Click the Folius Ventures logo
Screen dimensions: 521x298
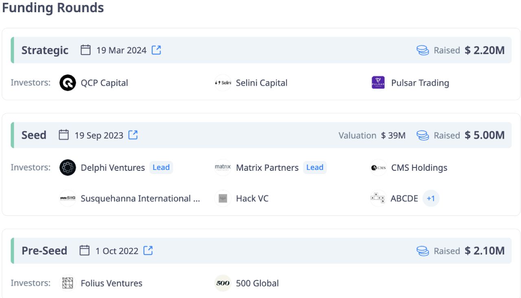pyautogui.click(x=68, y=283)
